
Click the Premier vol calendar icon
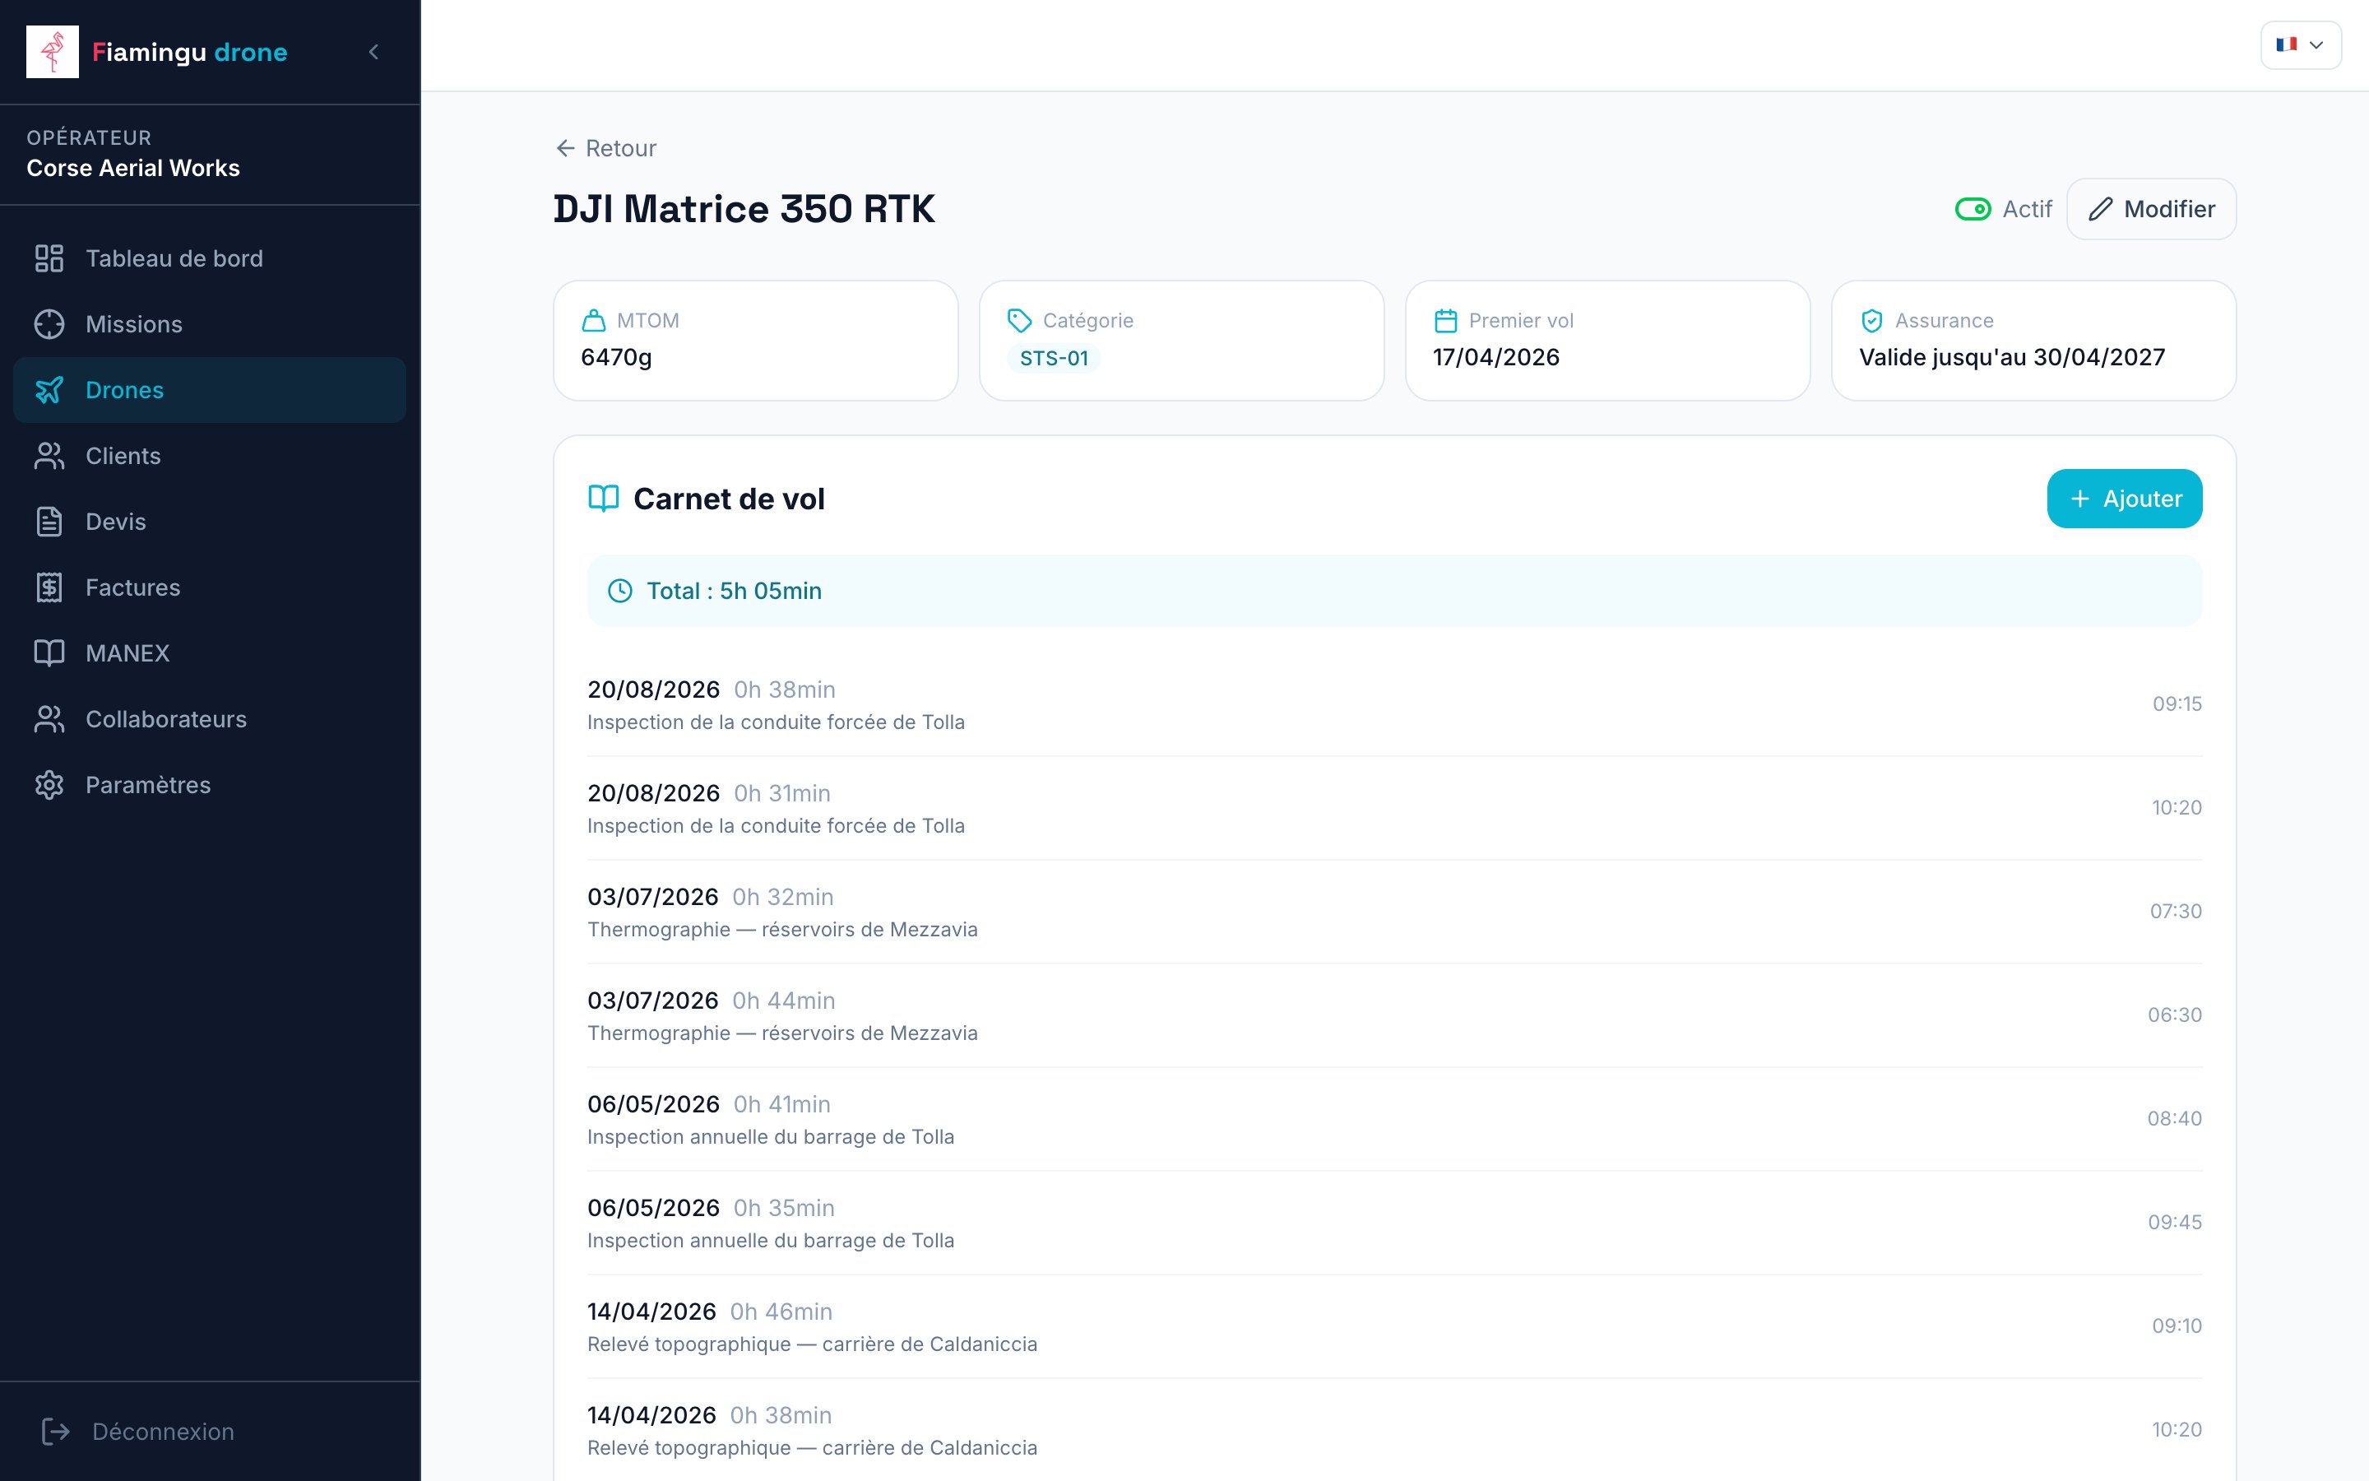tap(1446, 320)
